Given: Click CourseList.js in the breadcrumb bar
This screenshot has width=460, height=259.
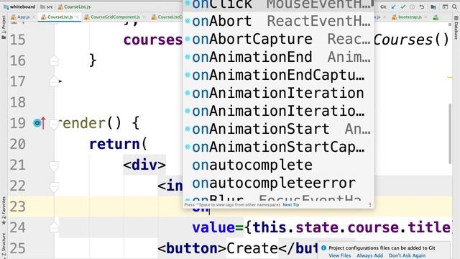Looking at the screenshot, I should [x=74, y=6].
